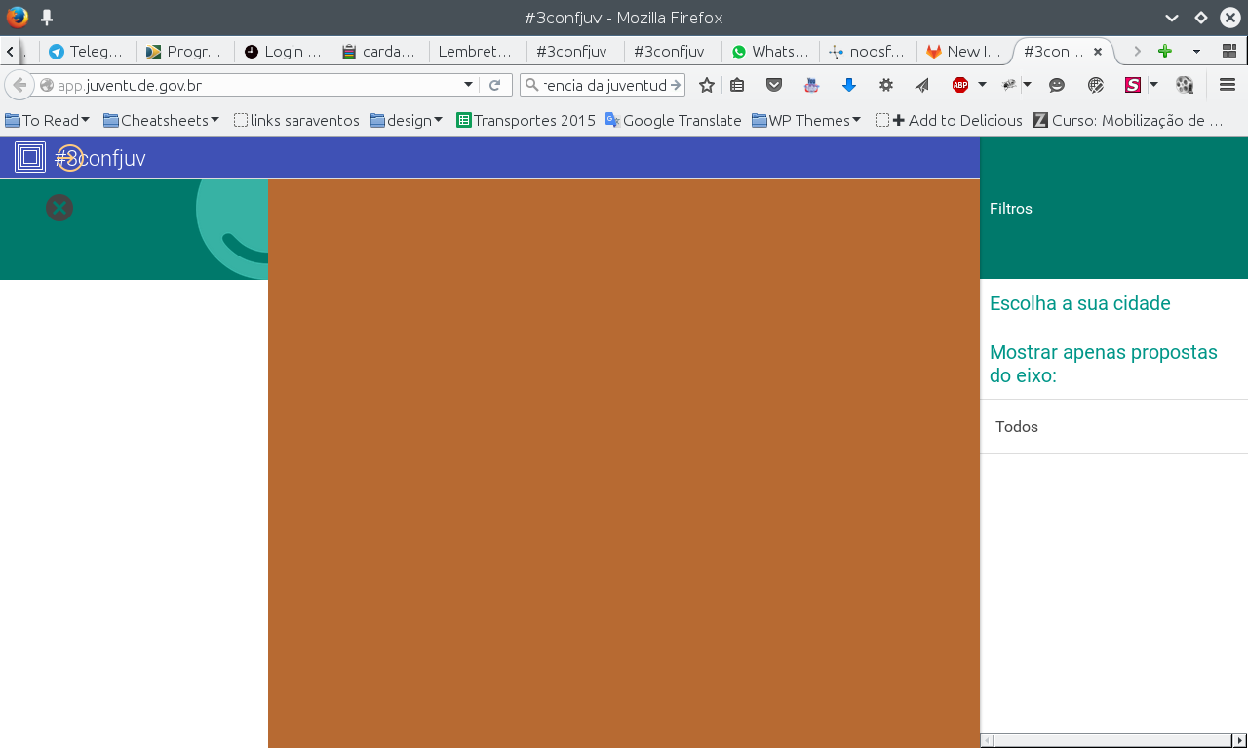The height and width of the screenshot is (748, 1248).
Task: Click horizontal scrollbar right arrow
Action: pos(1239,740)
